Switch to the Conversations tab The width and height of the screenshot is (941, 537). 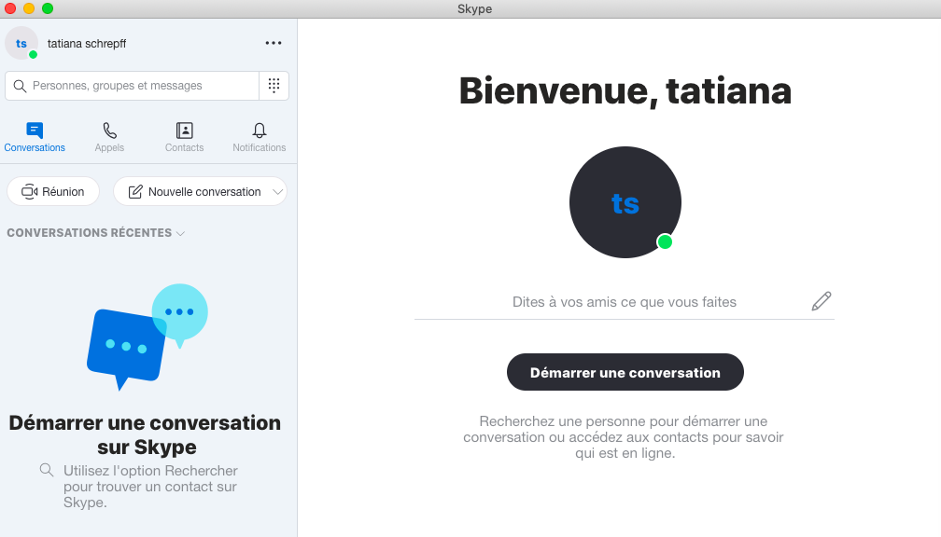(x=35, y=137)
